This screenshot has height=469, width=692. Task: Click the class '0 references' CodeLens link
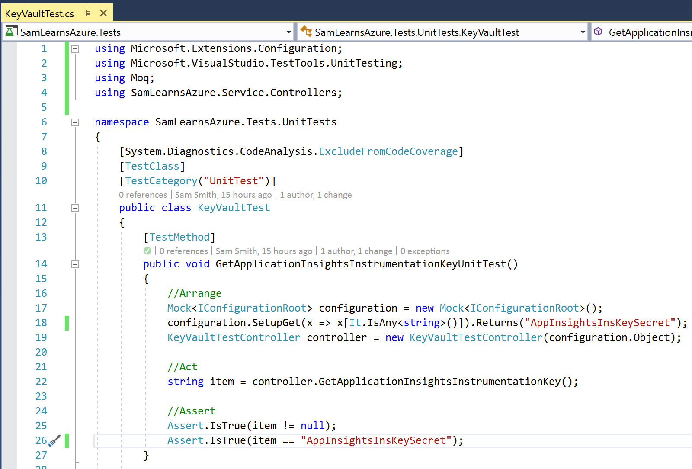click(143, 195)
